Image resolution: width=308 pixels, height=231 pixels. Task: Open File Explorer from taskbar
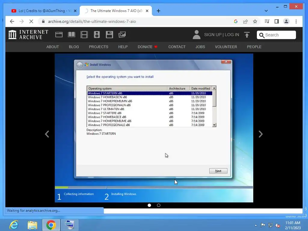pos(32,225)
